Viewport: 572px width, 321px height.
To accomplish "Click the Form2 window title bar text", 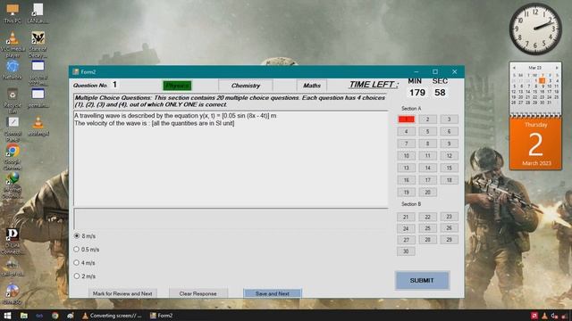I will (x=88, y=72).
